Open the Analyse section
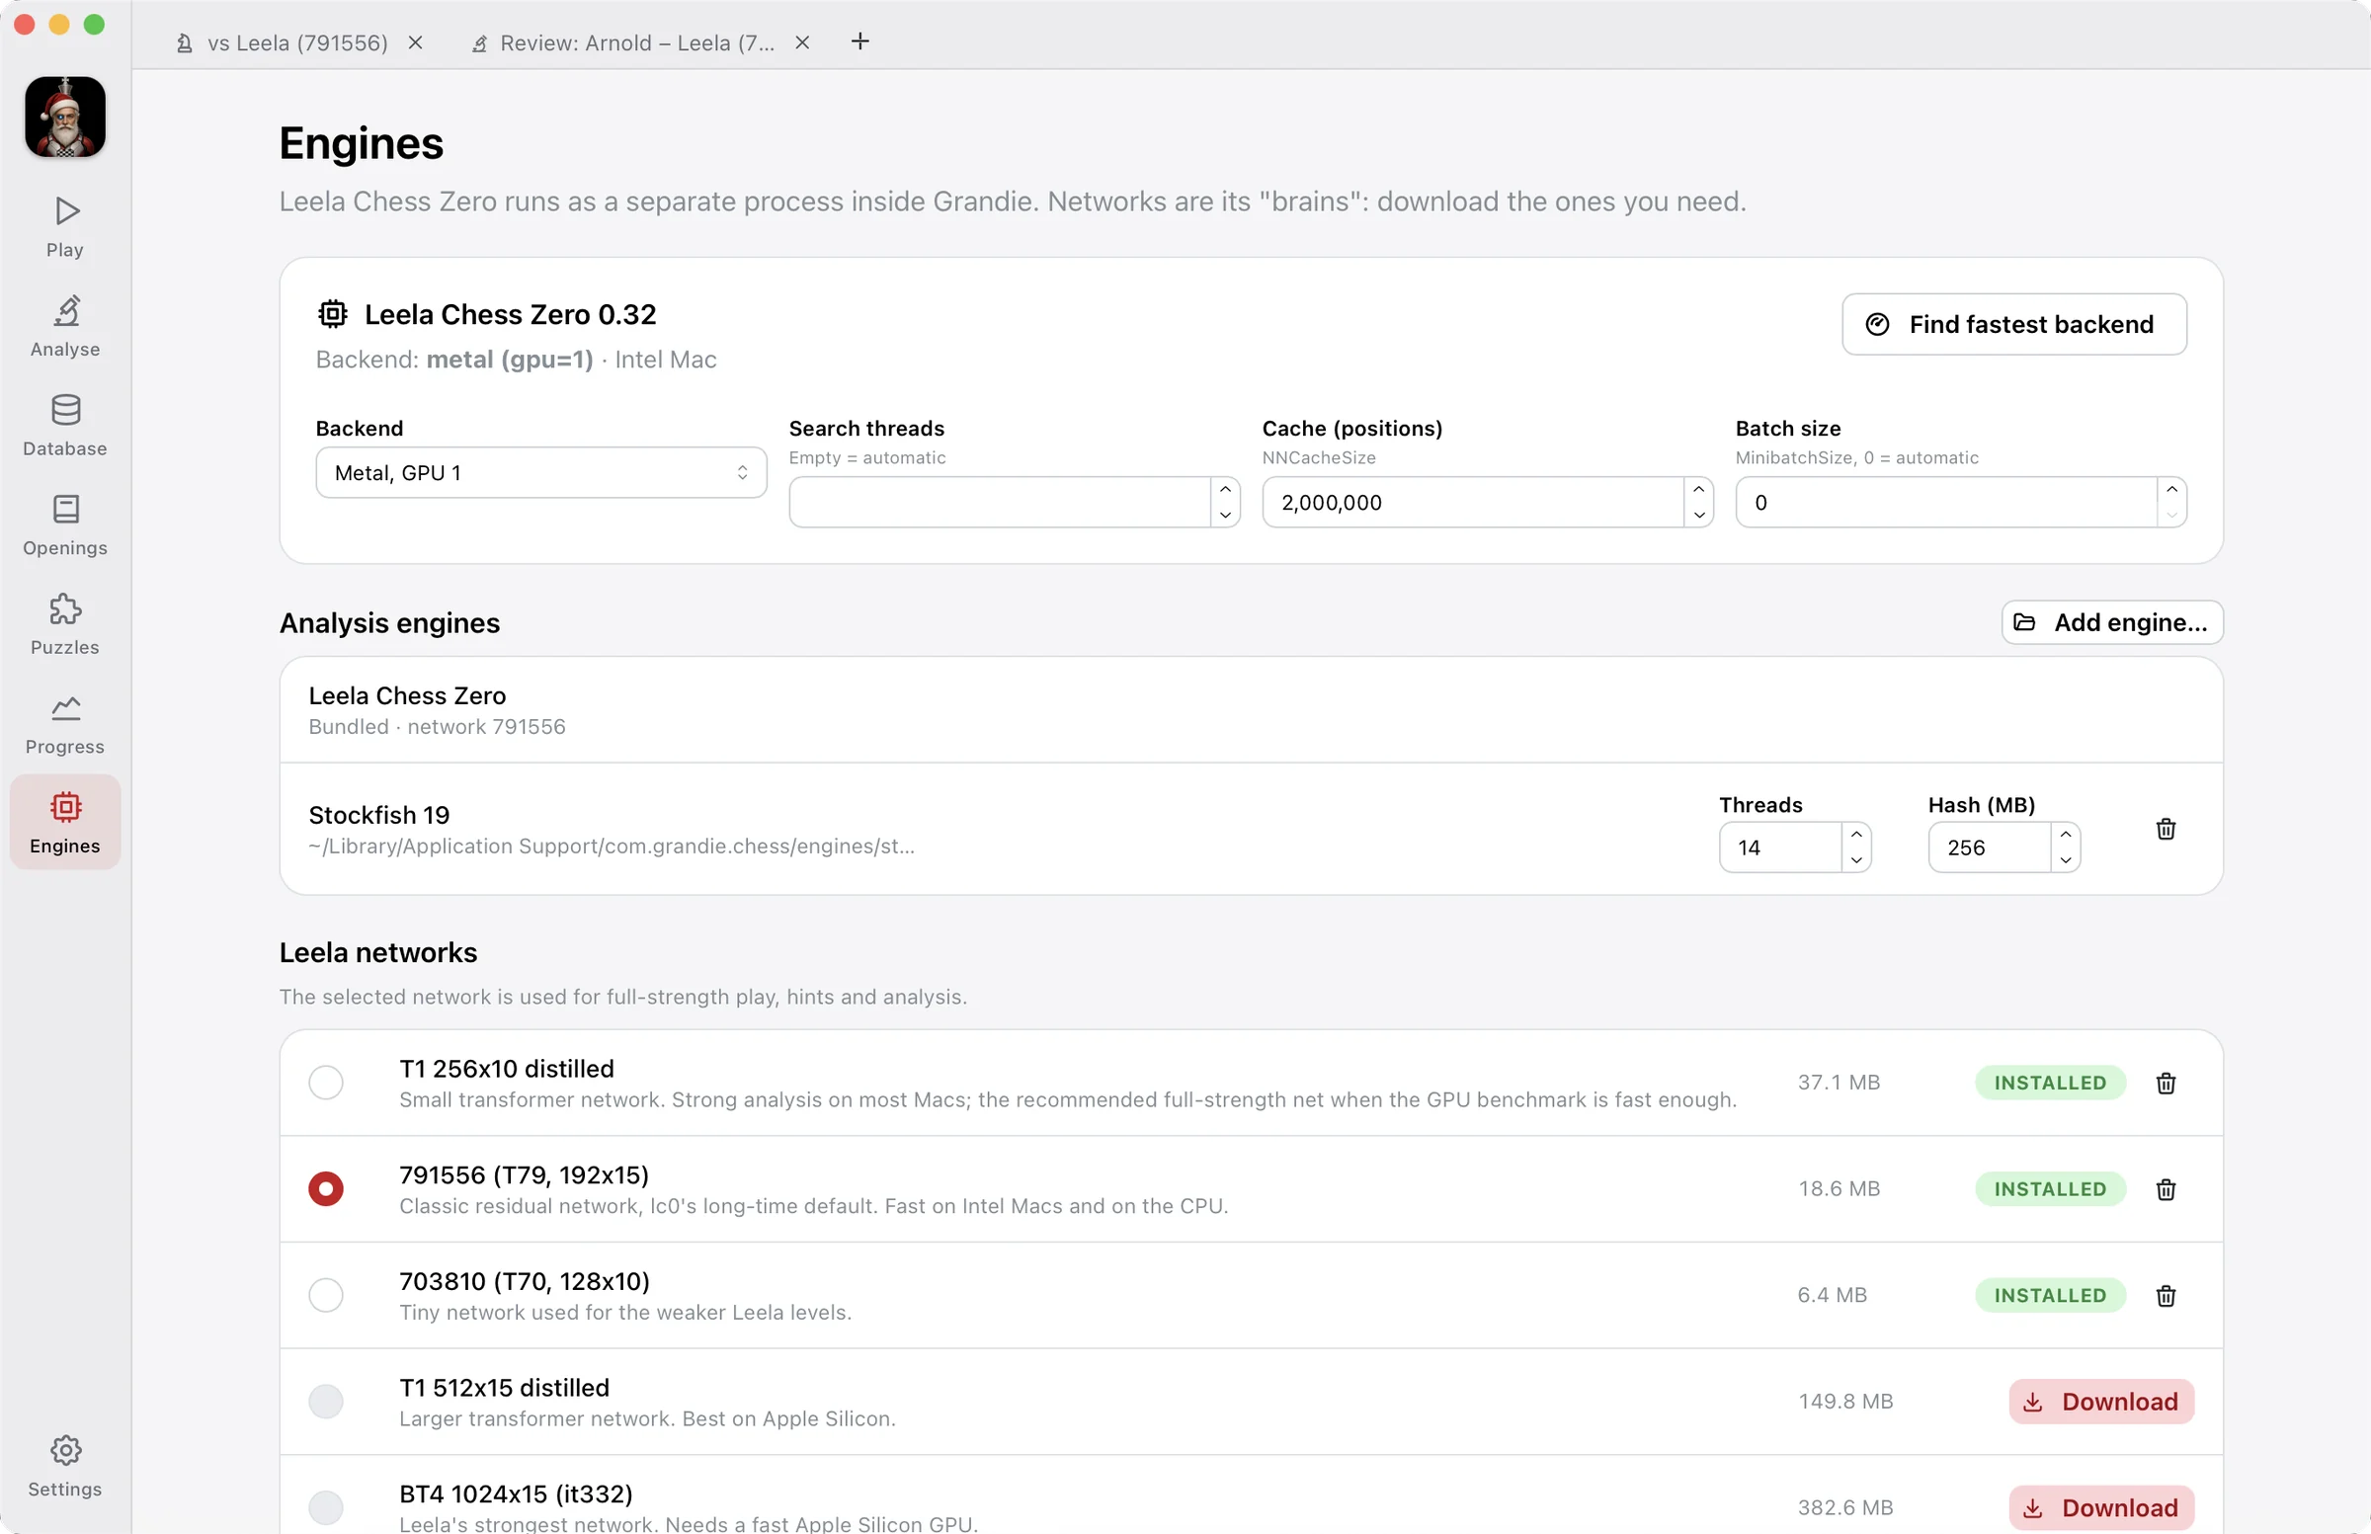This screenshot has width=2371, height=1534. tap(65, 327)
